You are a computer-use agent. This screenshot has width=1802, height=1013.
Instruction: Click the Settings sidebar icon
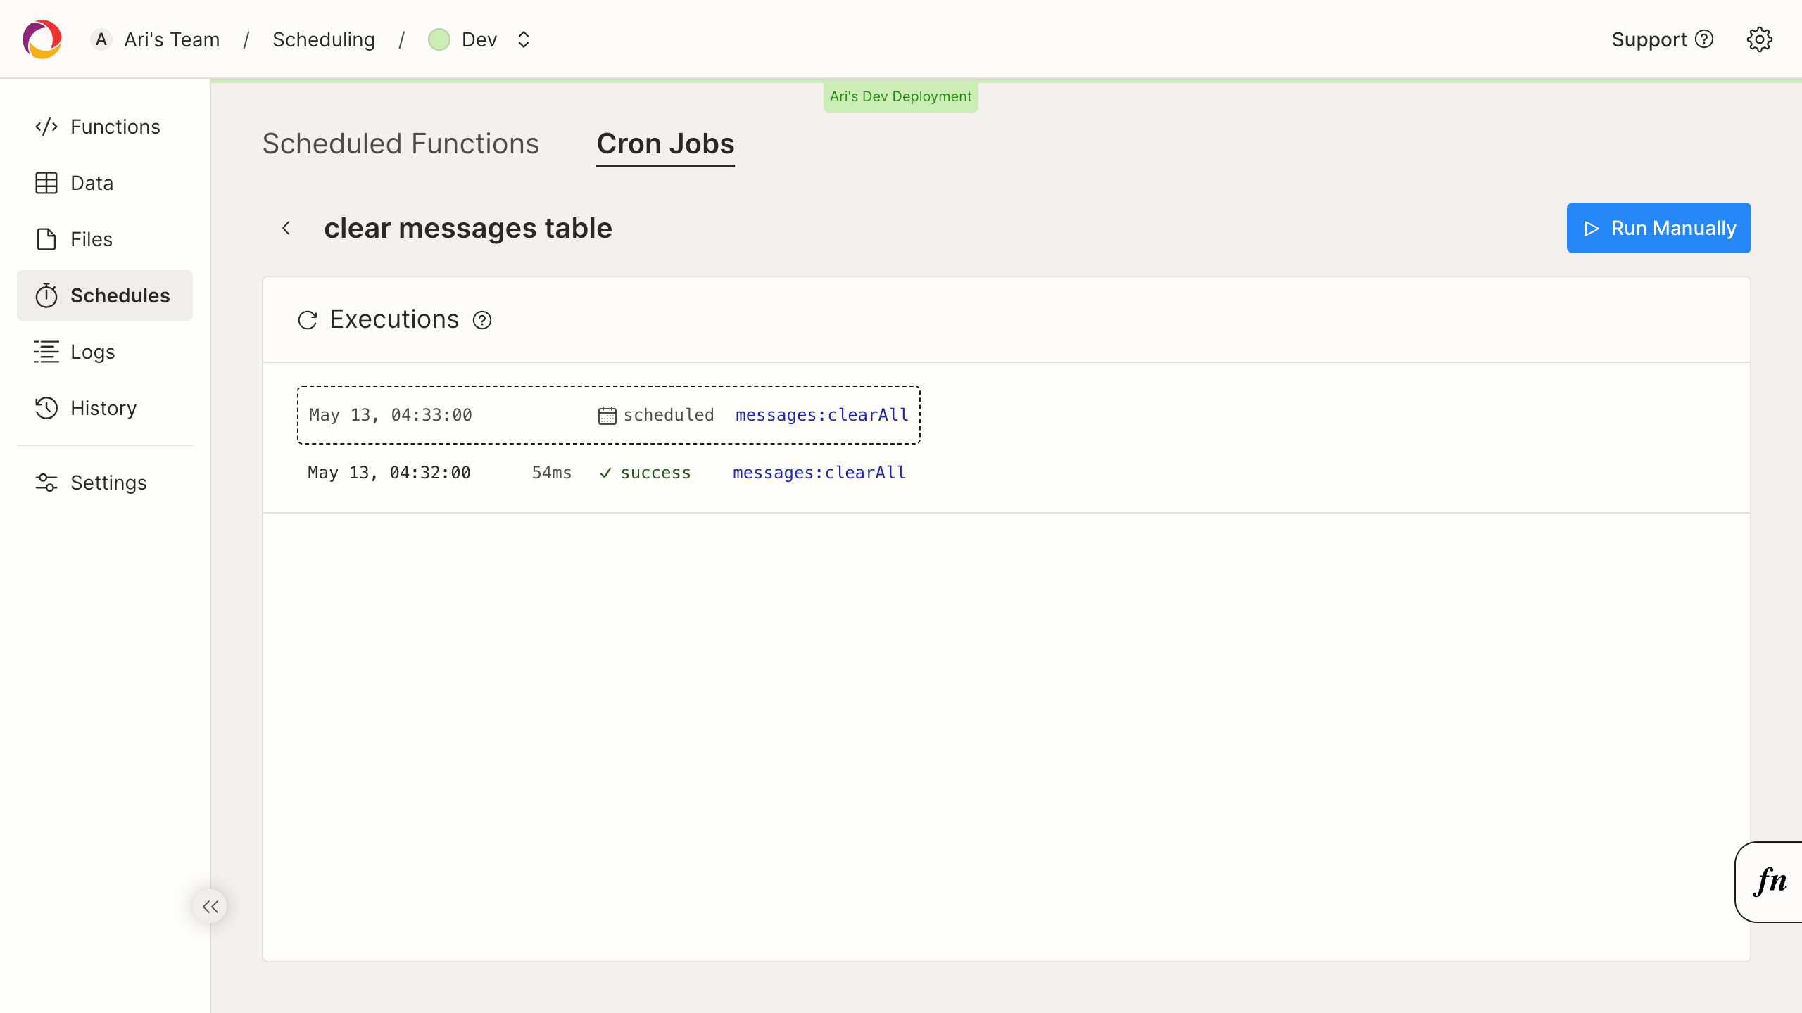pyautogui.click(x=46, y=483)
